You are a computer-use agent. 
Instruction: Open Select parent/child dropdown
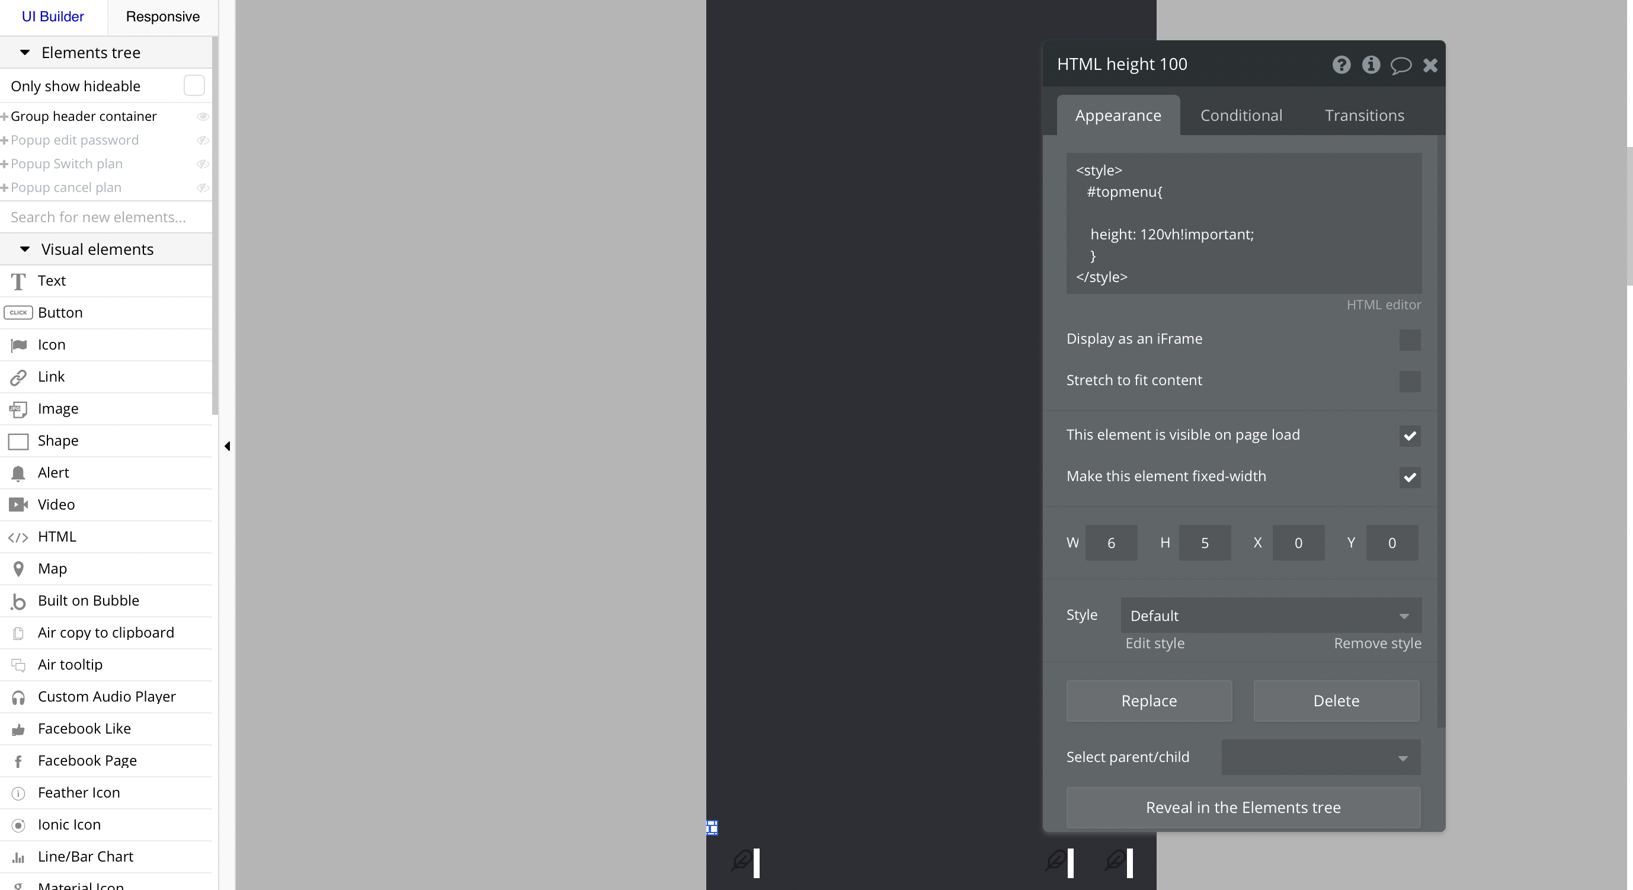1321,757
